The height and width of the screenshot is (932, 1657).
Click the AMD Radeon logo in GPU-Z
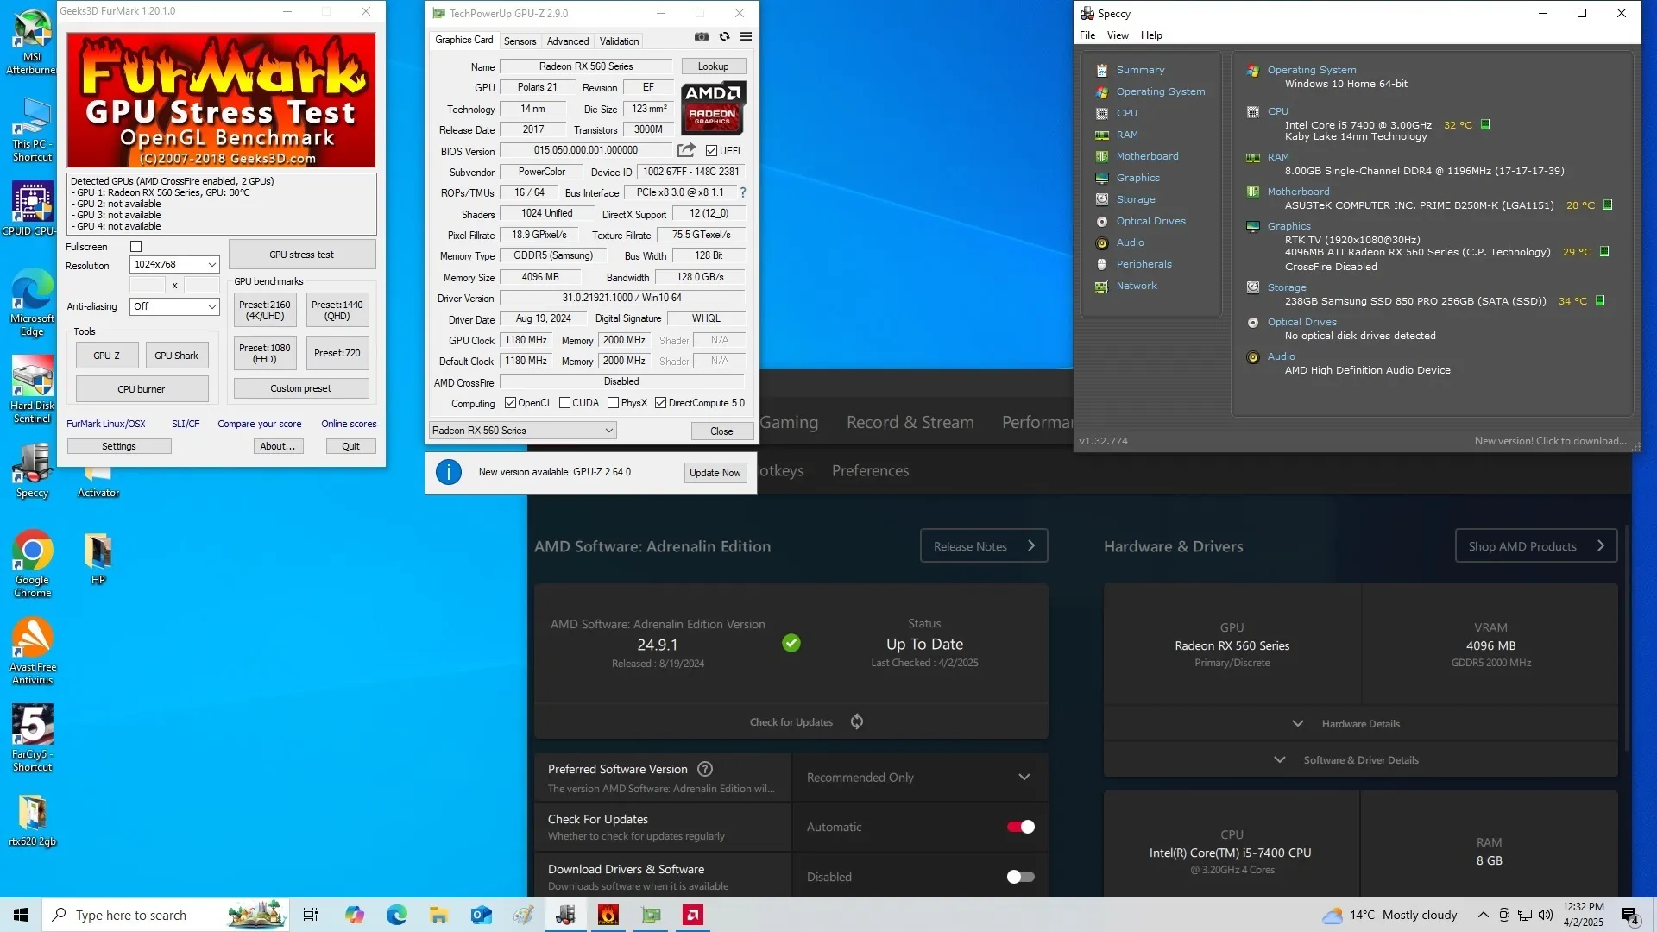713,108
